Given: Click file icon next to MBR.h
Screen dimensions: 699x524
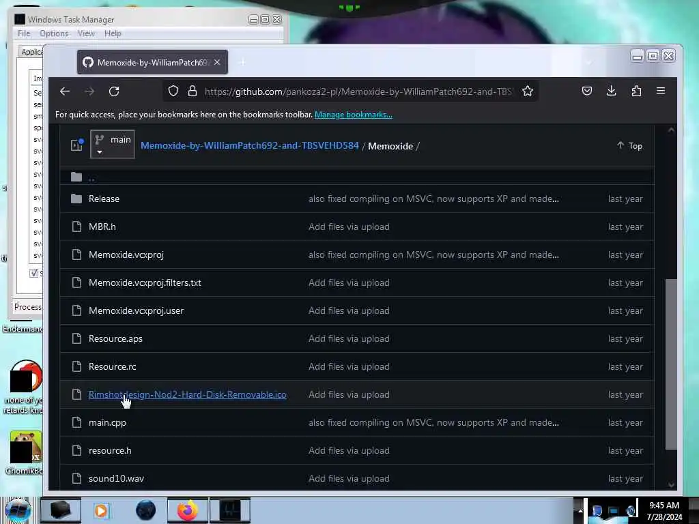Looking at the screenshot, I should (76, 227).
